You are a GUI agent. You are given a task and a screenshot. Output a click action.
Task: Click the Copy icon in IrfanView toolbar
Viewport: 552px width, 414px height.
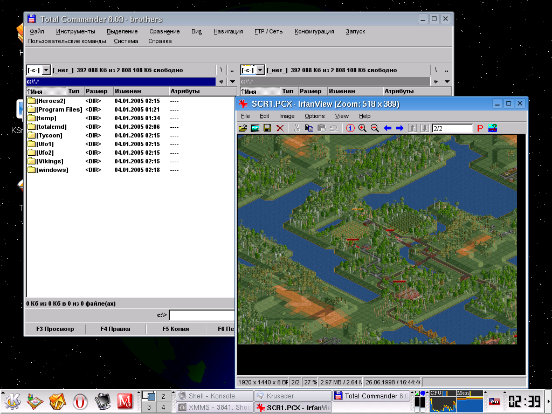coord(309,128)
